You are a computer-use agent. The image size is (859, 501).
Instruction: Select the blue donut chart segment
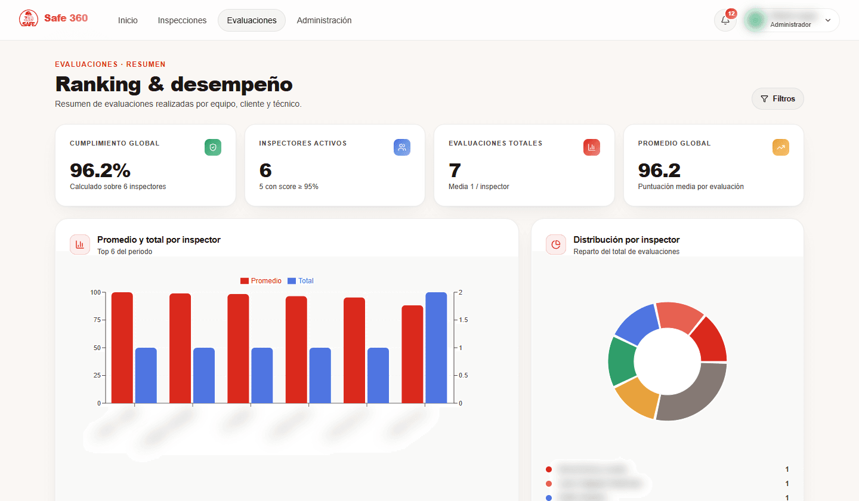638,324
